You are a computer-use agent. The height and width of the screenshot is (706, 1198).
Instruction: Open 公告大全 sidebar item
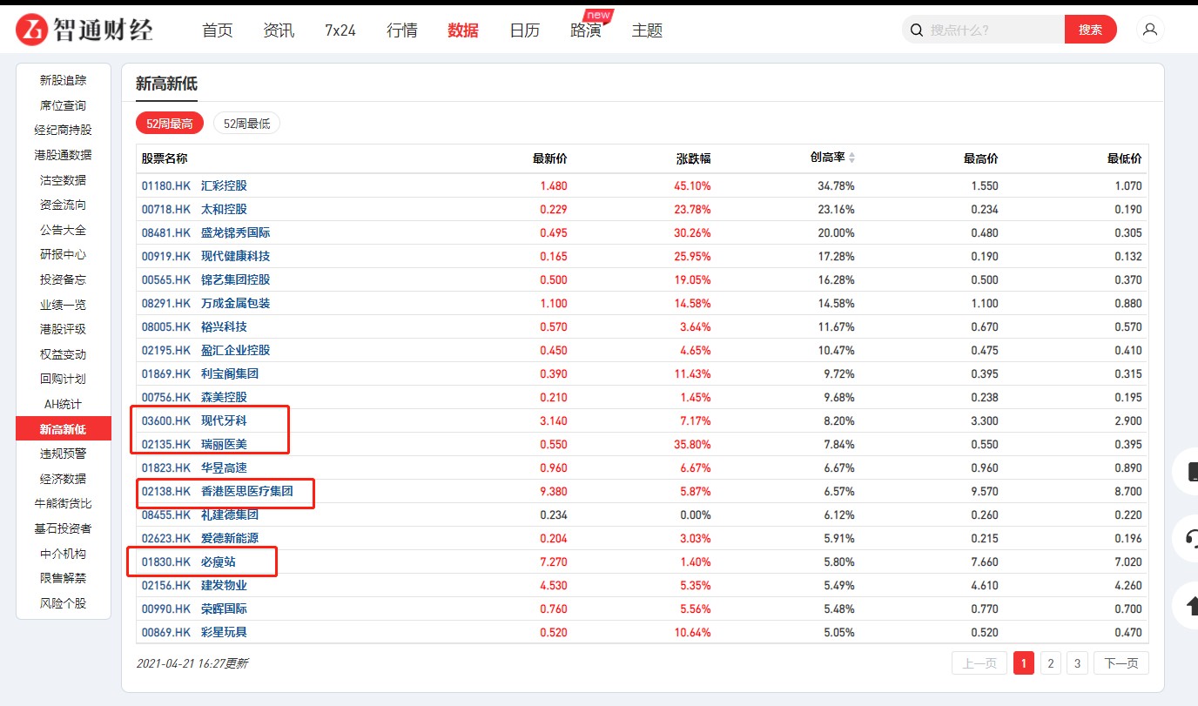point(64,230)
